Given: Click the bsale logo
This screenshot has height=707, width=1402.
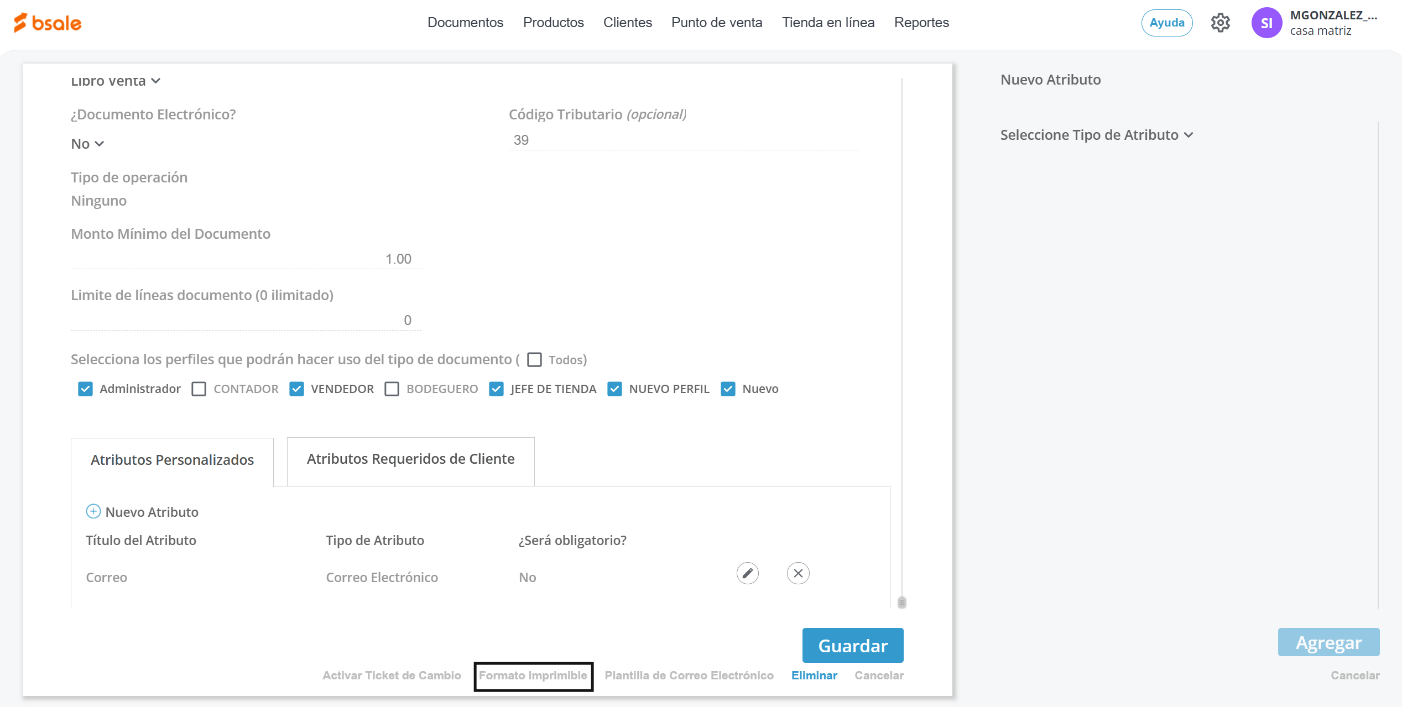Looking at the screenshot, I should 48,23.
